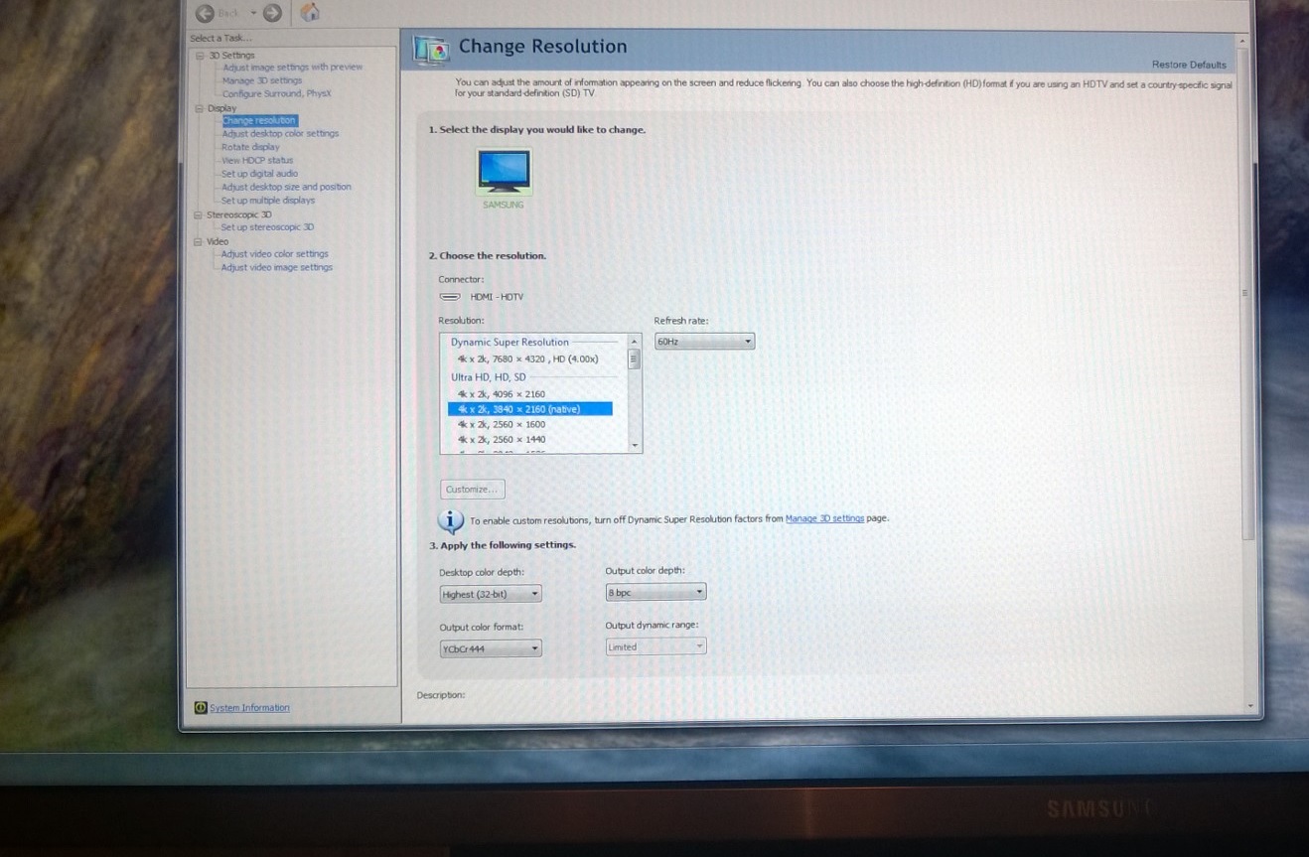Click the Restore Defaults link
This screenshot has width=1309, height=857.
tap(1189, 65)
